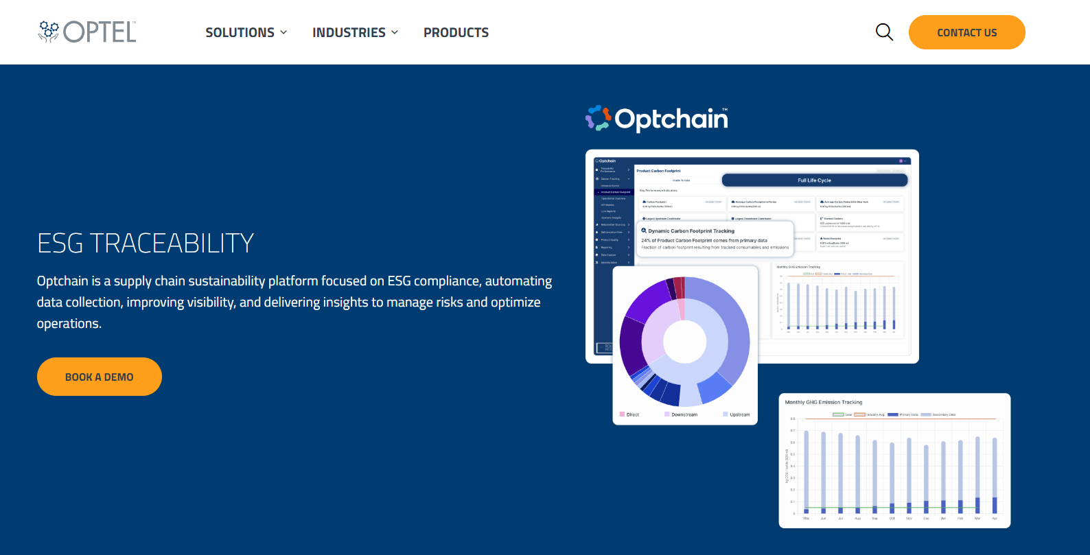This screenshot has width=1090, height=555.
Task: Expand the Industries menu chevron
Action: click(395, 32)
